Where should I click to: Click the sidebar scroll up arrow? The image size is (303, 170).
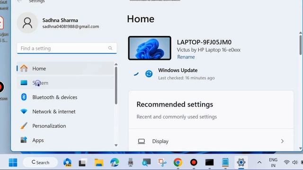[116, 64]
